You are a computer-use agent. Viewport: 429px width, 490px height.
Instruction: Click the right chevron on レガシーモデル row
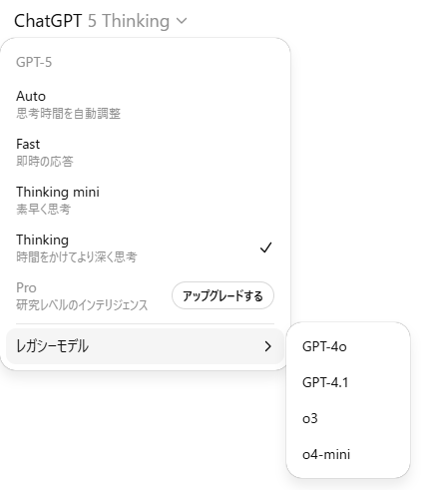[268, 346]
